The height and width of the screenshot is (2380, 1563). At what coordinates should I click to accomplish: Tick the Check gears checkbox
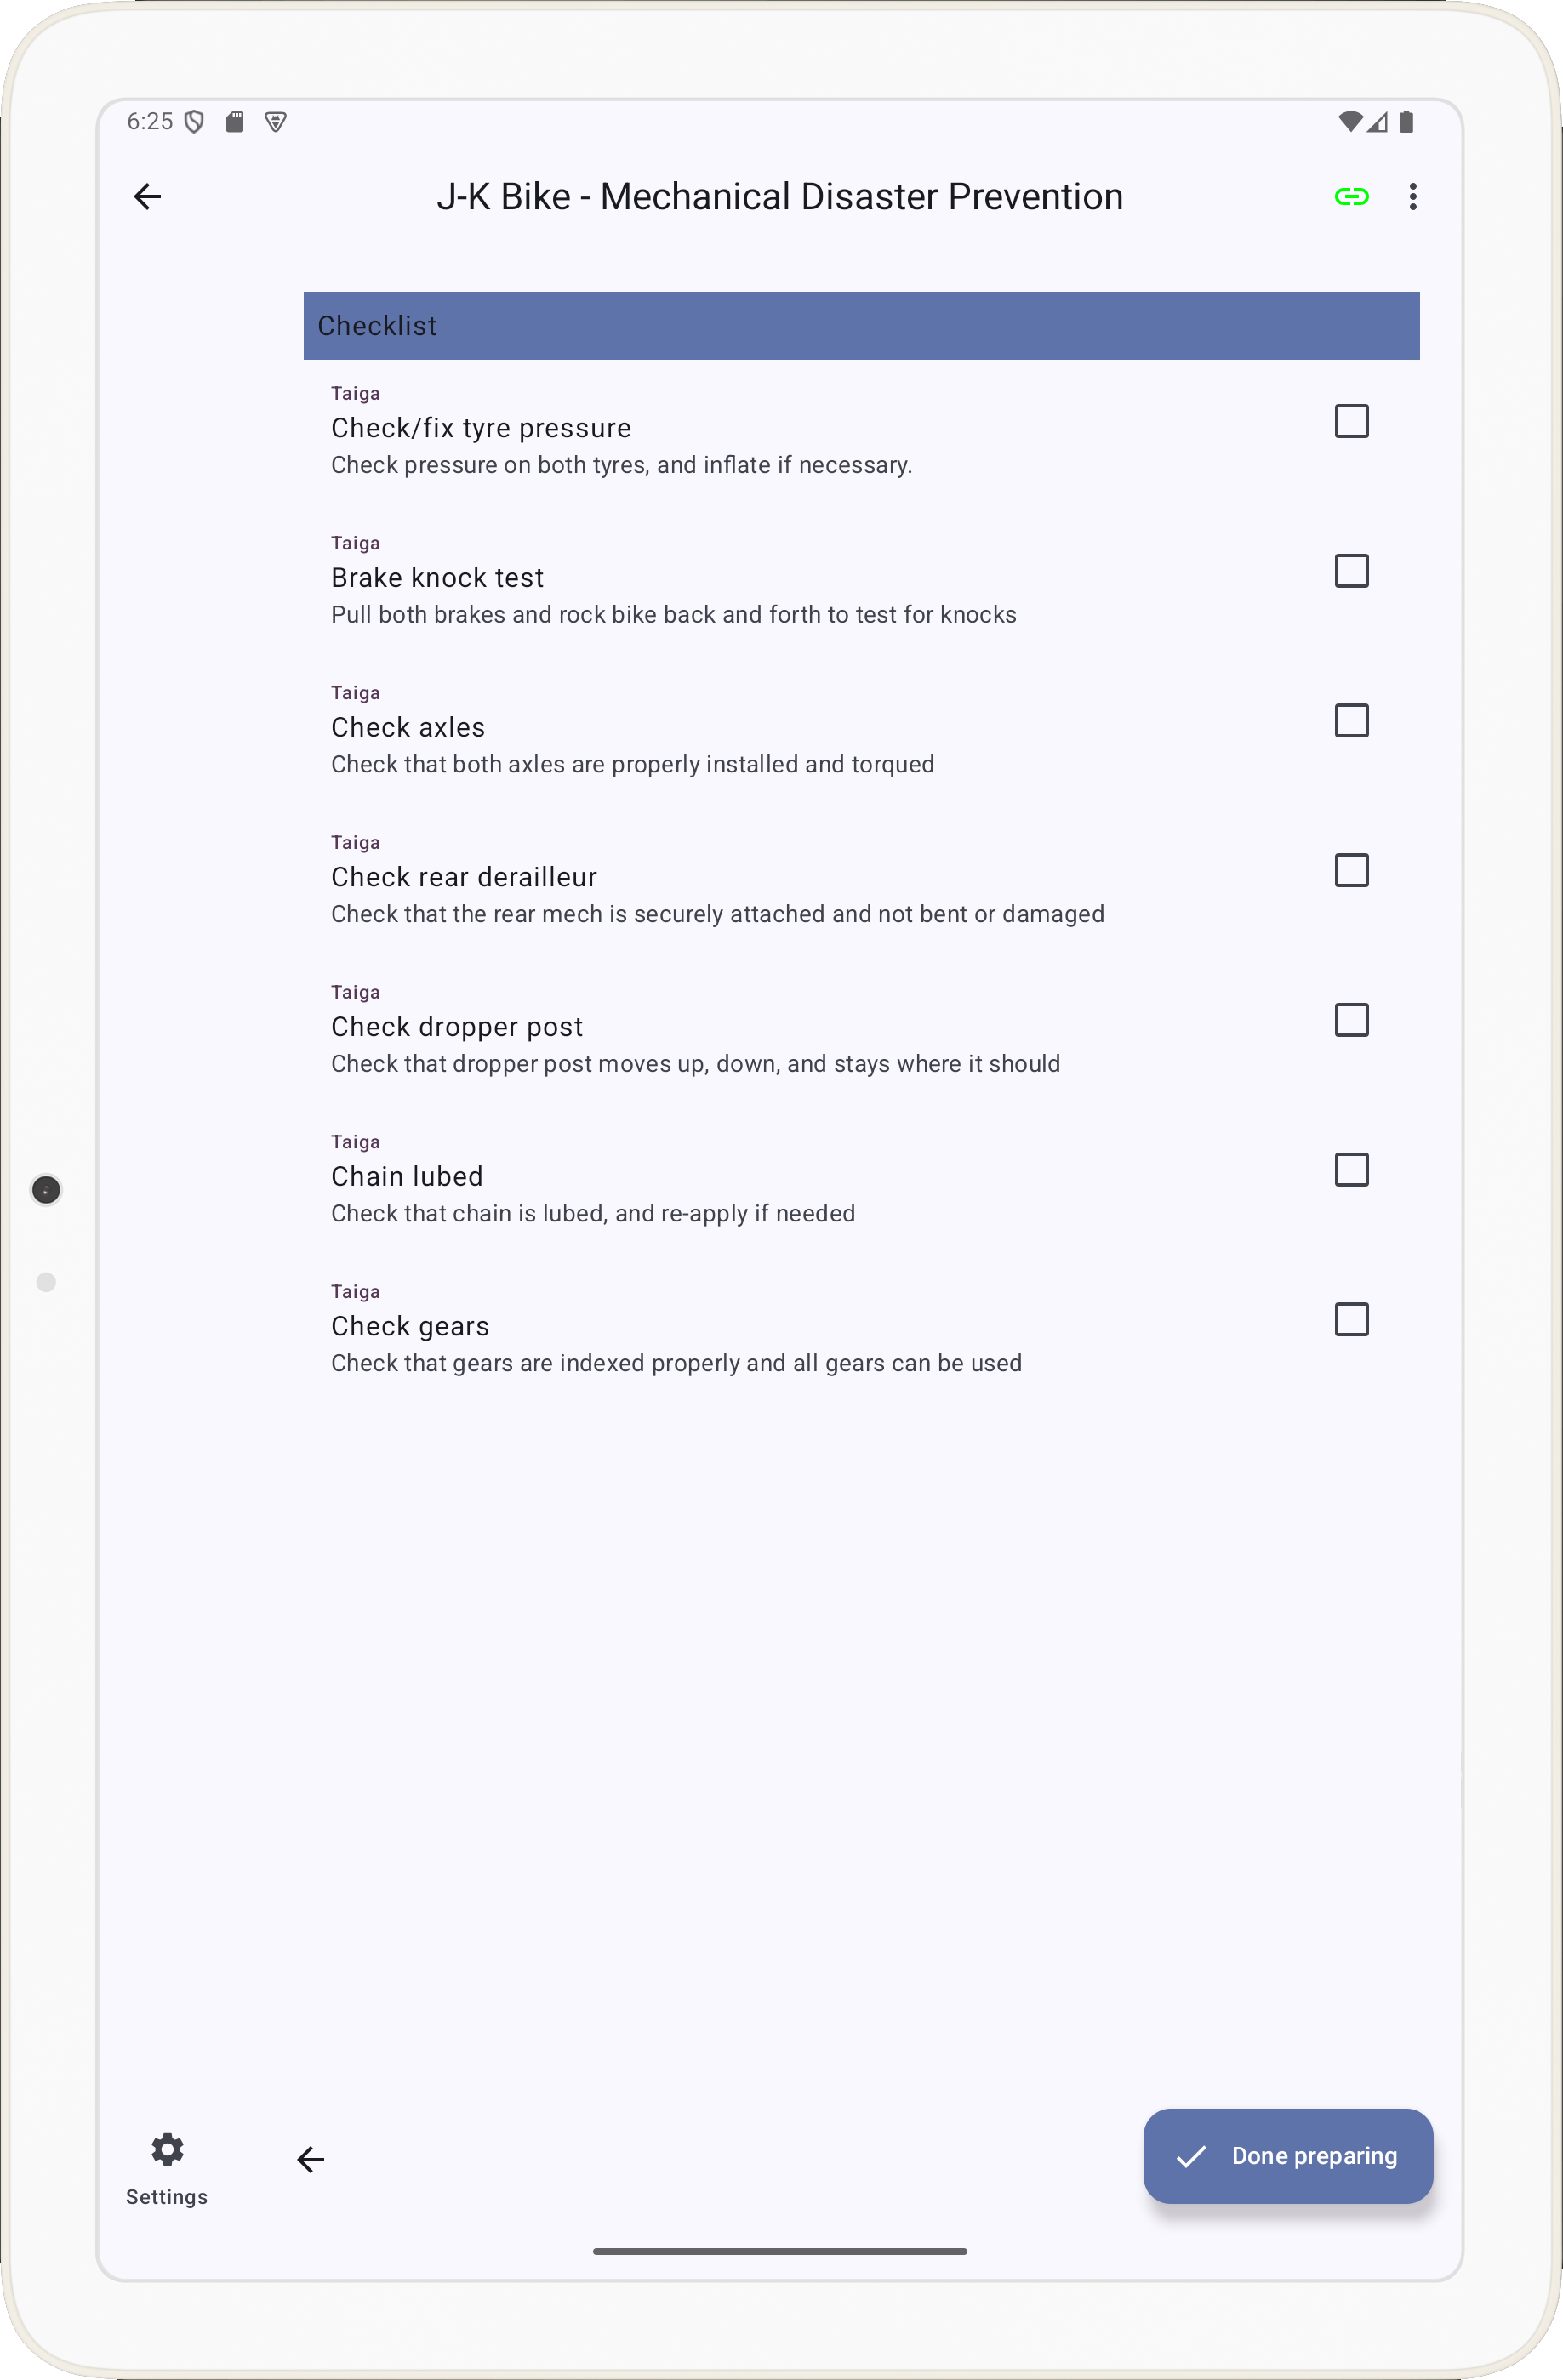coord(1351,1320)
